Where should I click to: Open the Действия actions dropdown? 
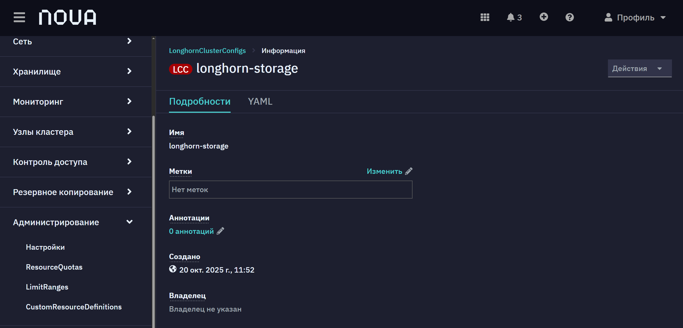coord(640,68)
